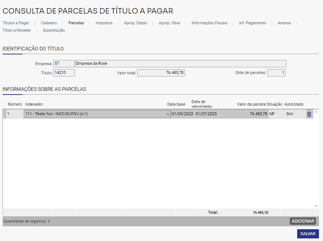Click the Data base column header
The image size is (323, 241).
pos(176,104)
